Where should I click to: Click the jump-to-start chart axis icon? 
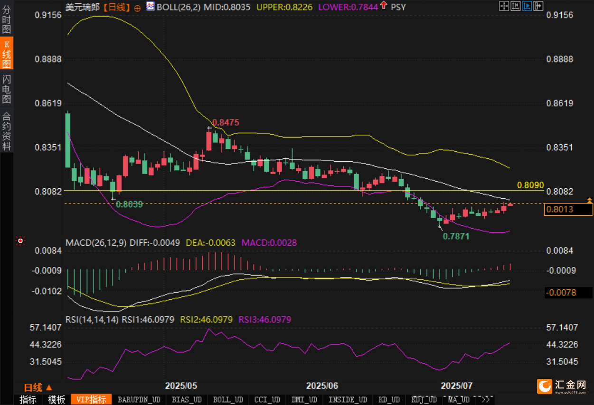click(x=516, y=6)
